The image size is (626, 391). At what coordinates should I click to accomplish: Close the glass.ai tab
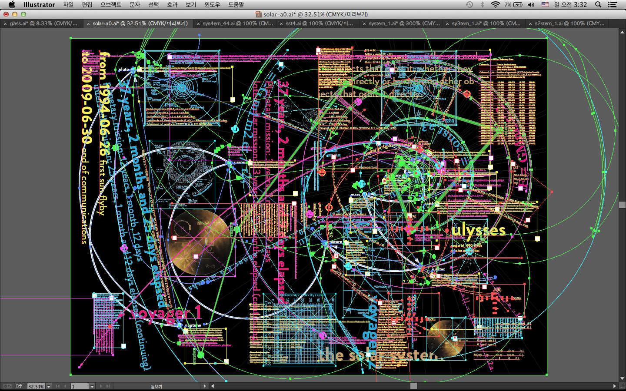tap(5, 24)
